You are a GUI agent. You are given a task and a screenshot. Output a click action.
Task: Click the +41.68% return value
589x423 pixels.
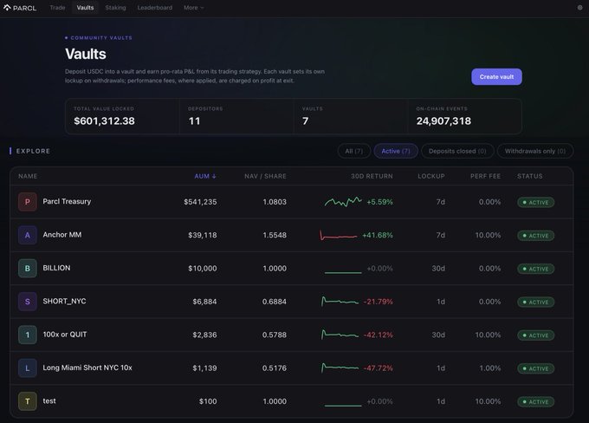pos(378,235)
